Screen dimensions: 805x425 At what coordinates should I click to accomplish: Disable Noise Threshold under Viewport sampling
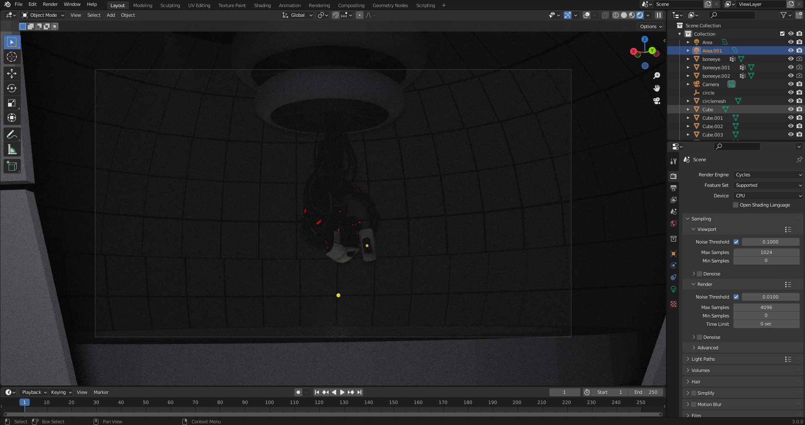point(737,242)
